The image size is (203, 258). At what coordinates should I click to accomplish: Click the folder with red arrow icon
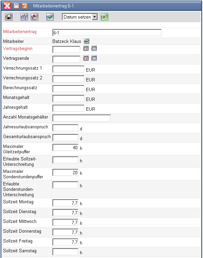34,17
